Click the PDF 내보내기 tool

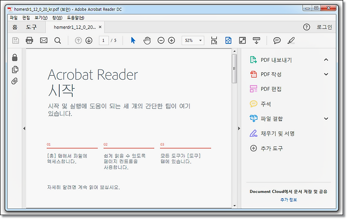pyautogui.click(x=276, y=60)
